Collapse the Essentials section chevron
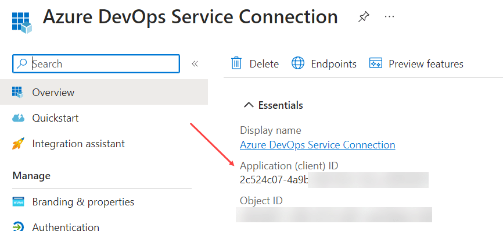The image size is (503, 231). [249, 105]
